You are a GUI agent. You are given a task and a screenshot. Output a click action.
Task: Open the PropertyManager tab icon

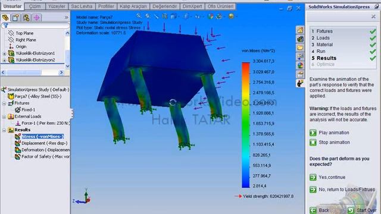point(16,17)
